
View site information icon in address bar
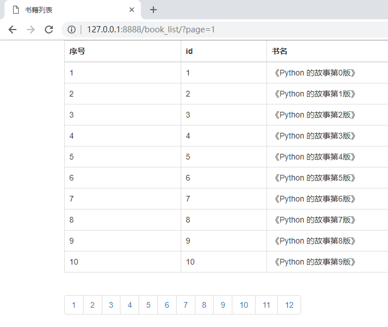click(x=72, y=30)
